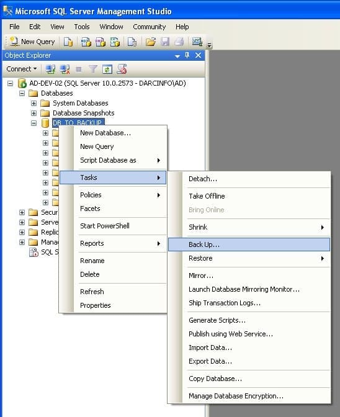
Task: Click the New Query toolbar button
Action: (32, 42)
